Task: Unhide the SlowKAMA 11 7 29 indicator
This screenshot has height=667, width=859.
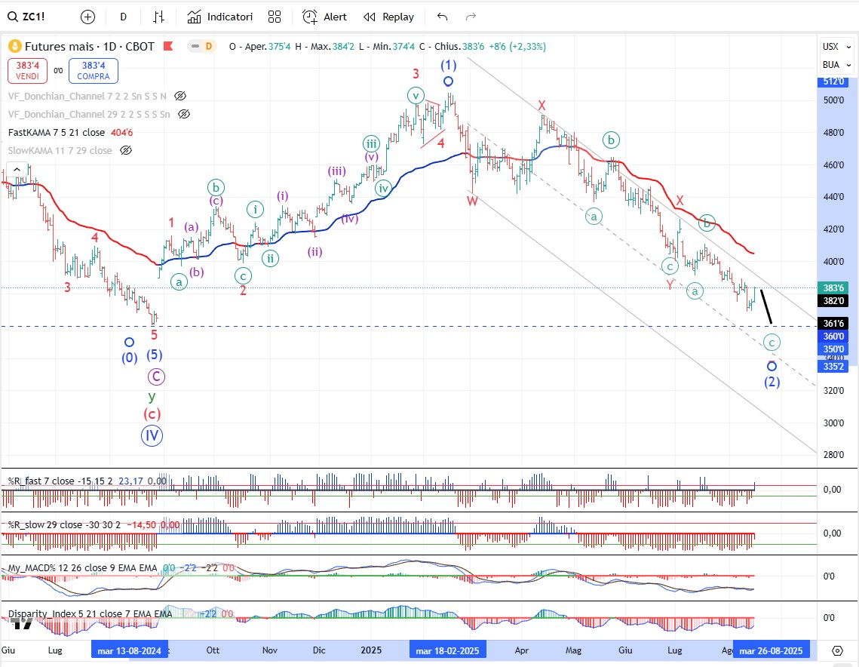Action: click(x=126, y=151)
